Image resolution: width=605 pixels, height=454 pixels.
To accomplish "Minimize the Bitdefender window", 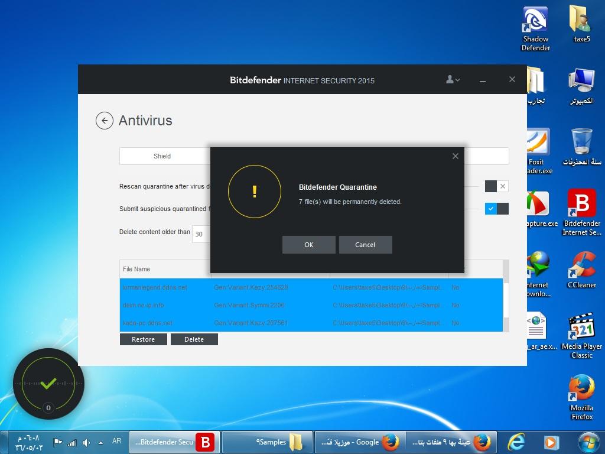I will point(482,80).
